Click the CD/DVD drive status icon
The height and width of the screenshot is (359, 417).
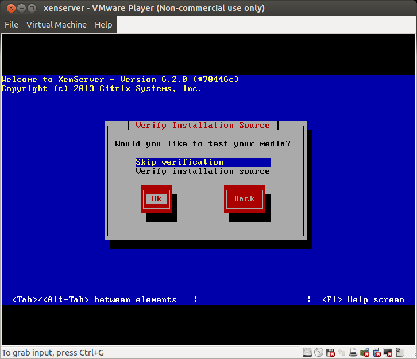click(x=319, y=352)
